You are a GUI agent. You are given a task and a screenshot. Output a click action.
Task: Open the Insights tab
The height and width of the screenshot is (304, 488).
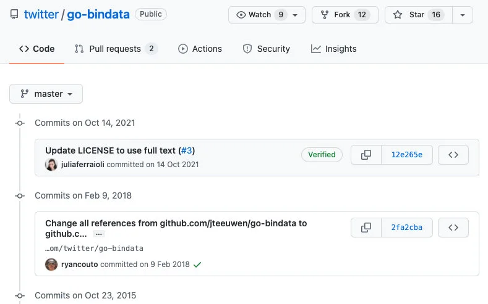point(333,49)
